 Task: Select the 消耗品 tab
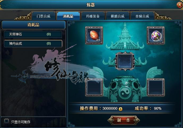click(x=68, y=16)
